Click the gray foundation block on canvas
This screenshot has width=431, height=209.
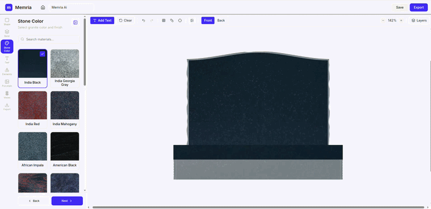258,169
